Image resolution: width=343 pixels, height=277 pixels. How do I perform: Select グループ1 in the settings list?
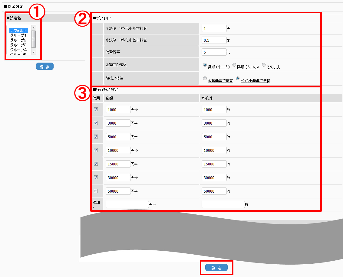coord(18,35)
